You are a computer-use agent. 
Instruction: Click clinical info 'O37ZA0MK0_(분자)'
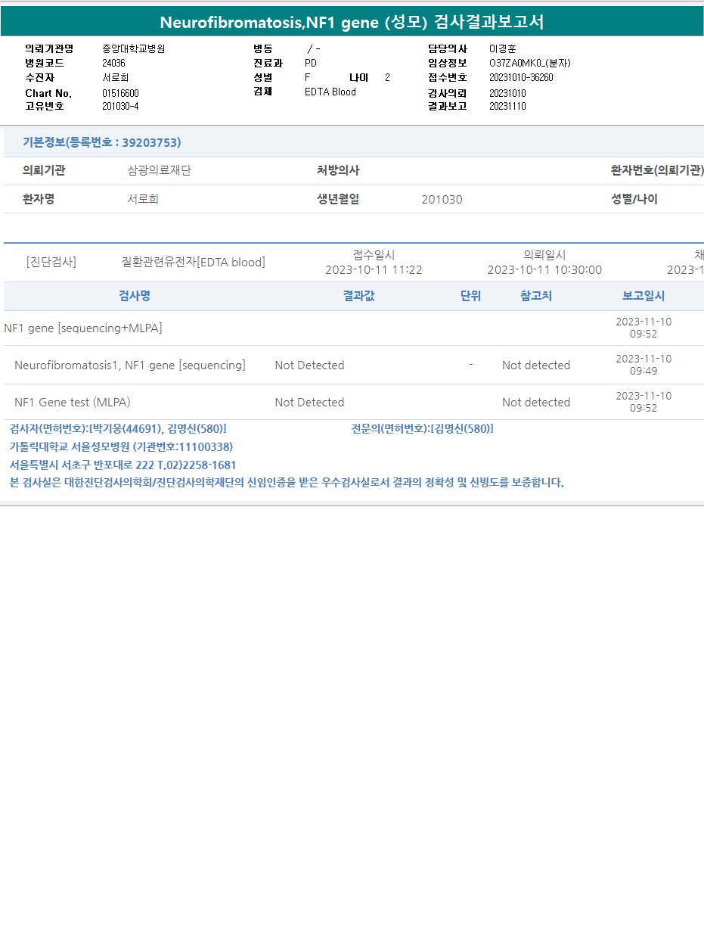(529, 63)
